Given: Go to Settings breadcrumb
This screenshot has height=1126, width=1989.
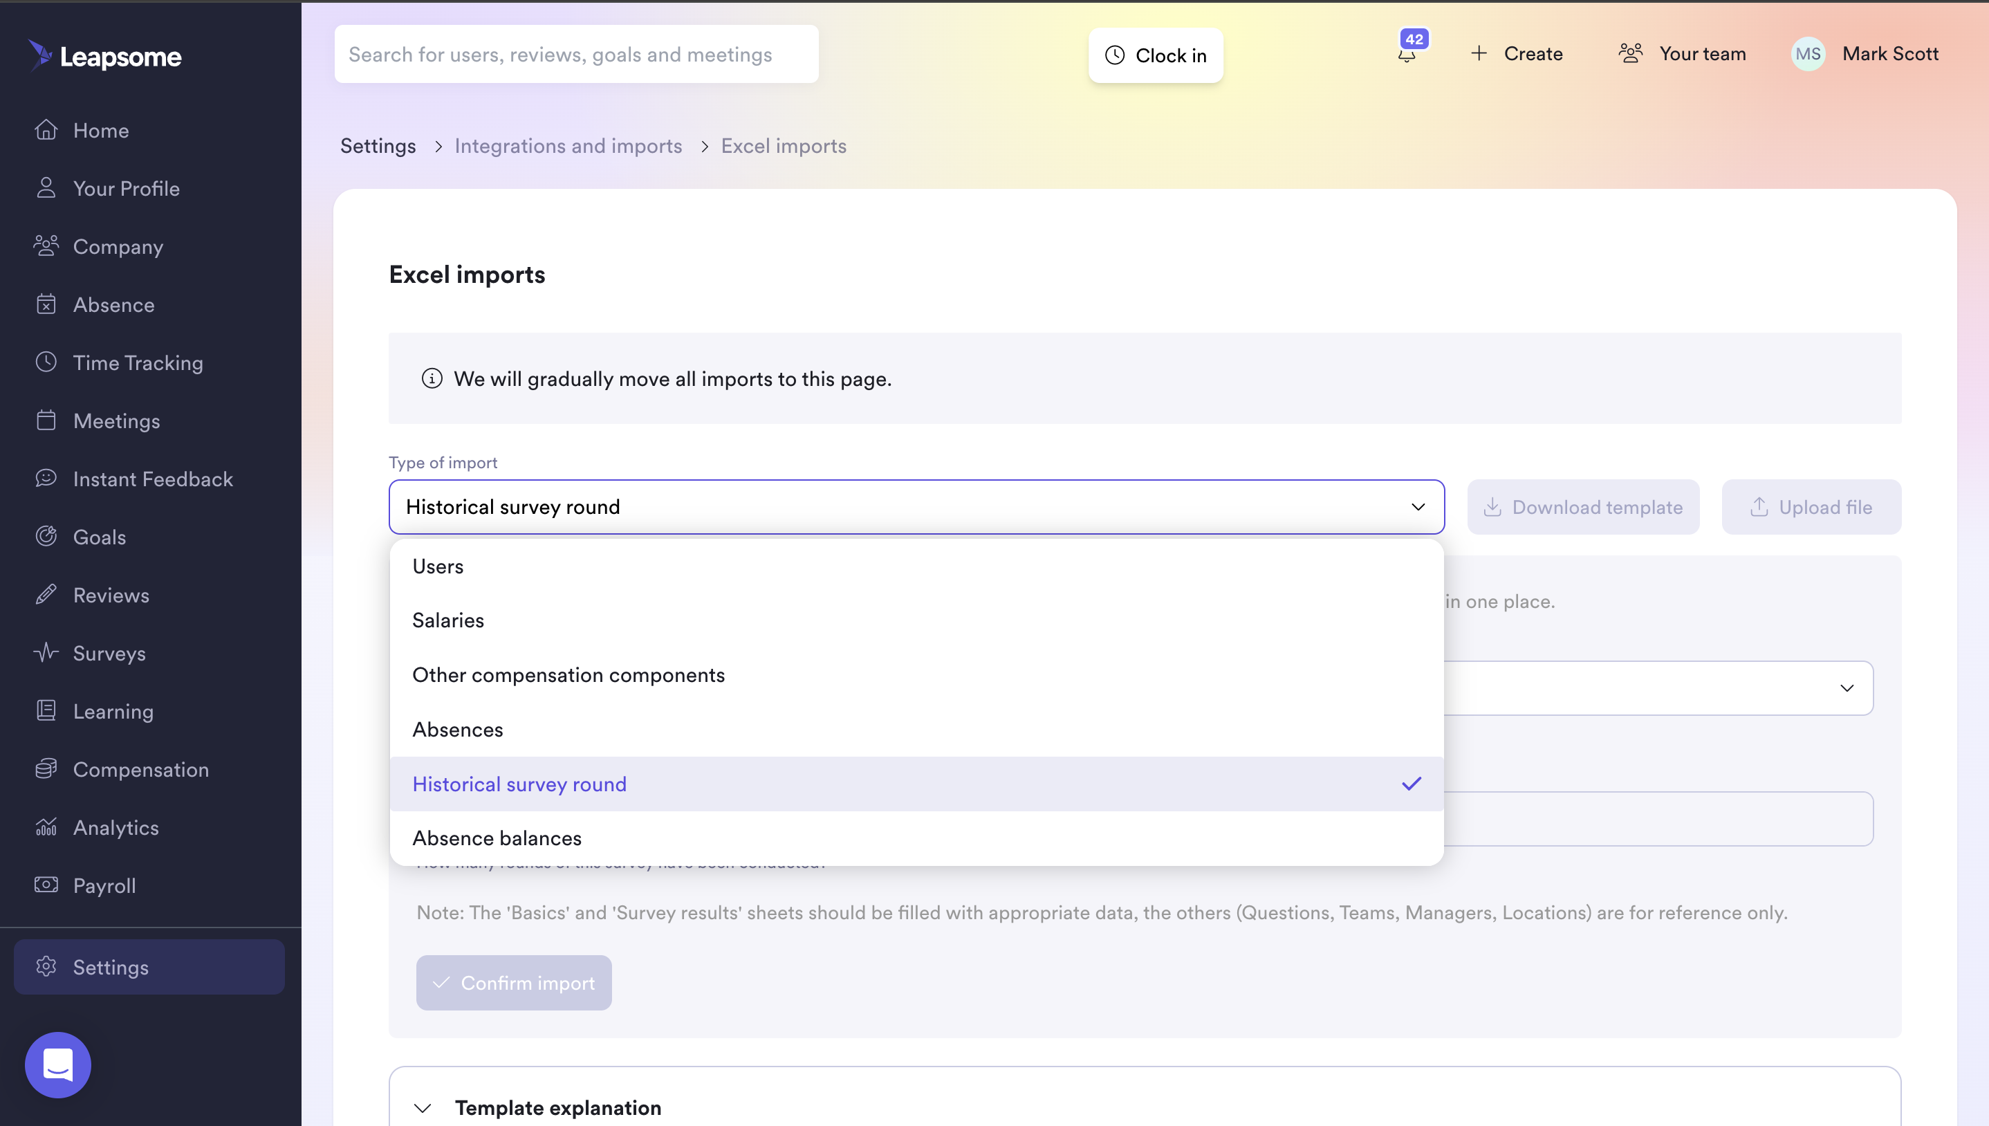Looking at the screenshot, I should tap(378, 146).
